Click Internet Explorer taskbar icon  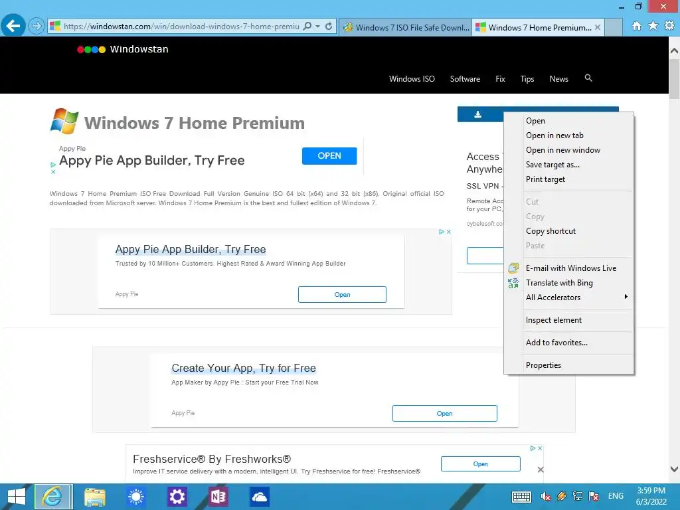pyautogui.click(x=53, y=497)
